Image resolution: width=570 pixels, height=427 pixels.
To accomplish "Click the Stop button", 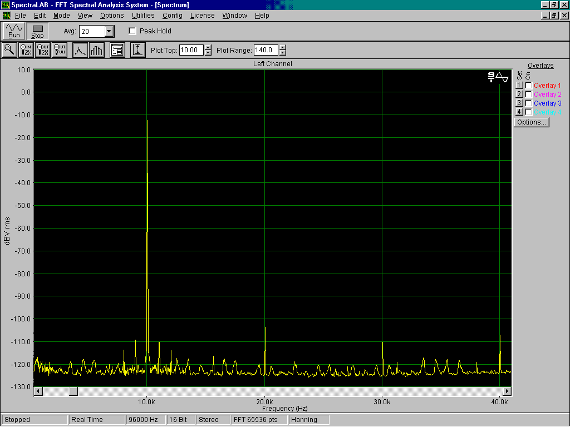I will (x=37, y=31).
